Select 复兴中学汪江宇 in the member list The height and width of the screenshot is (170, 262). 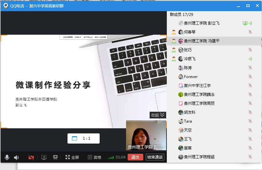point(197,86)
